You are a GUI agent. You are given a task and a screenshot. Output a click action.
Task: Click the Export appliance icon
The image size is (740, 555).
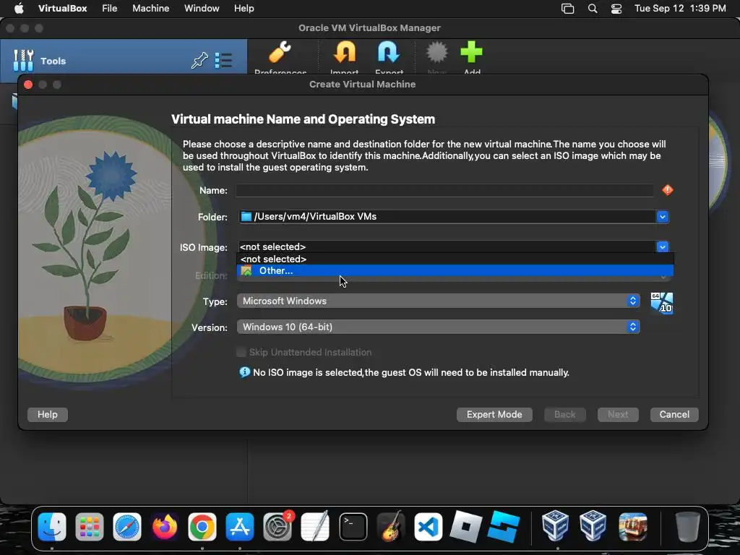point(388,52)
